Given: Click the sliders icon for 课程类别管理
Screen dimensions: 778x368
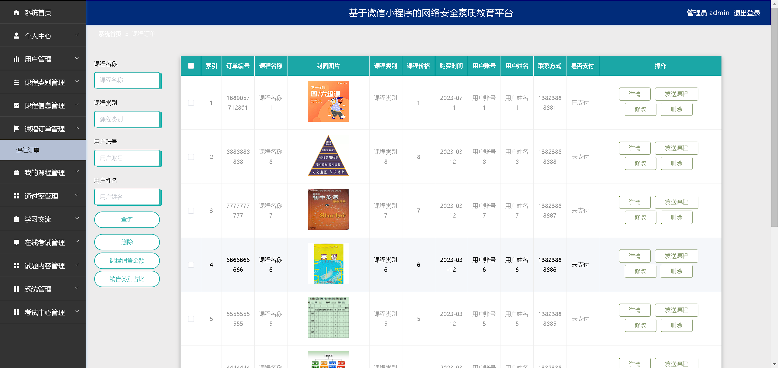Looking at the screenshot, I should click(16, 82).
